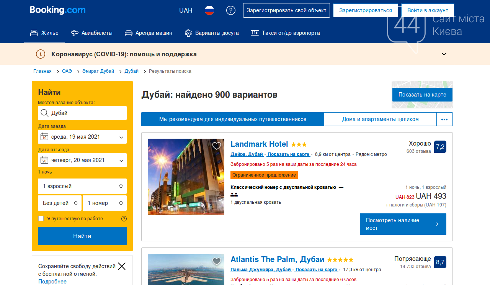Toggle 'Я путешествую по работе' checkbox
Image resolution: width=490 pixels, height=285 pixels.
tap(41, 218)
